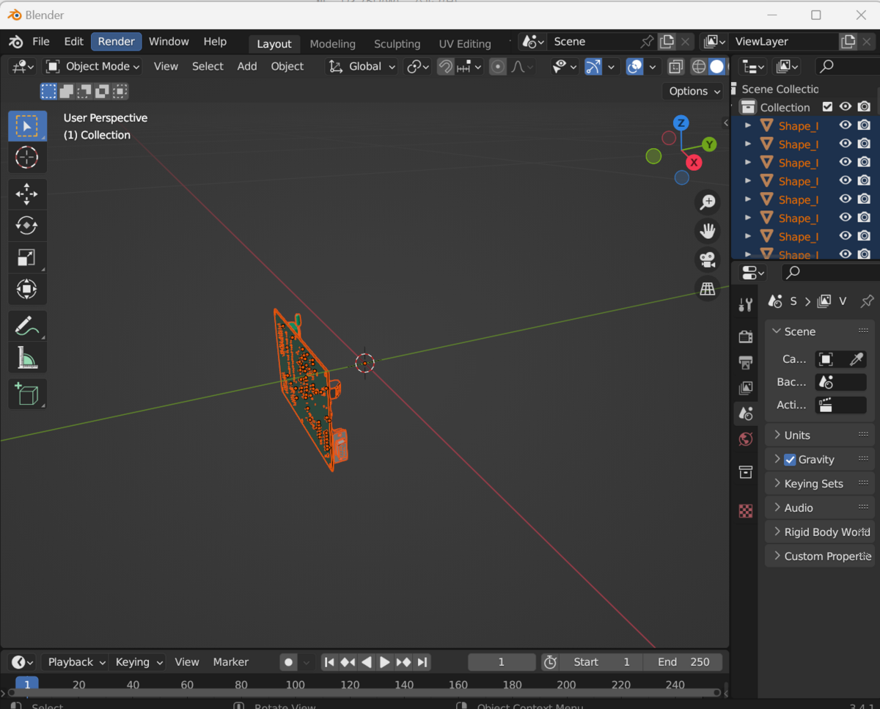This screenshot has height=709, width=880.
Task: Activate the Rotate tool
Action: pyautogui.click(x=27, y=226)
